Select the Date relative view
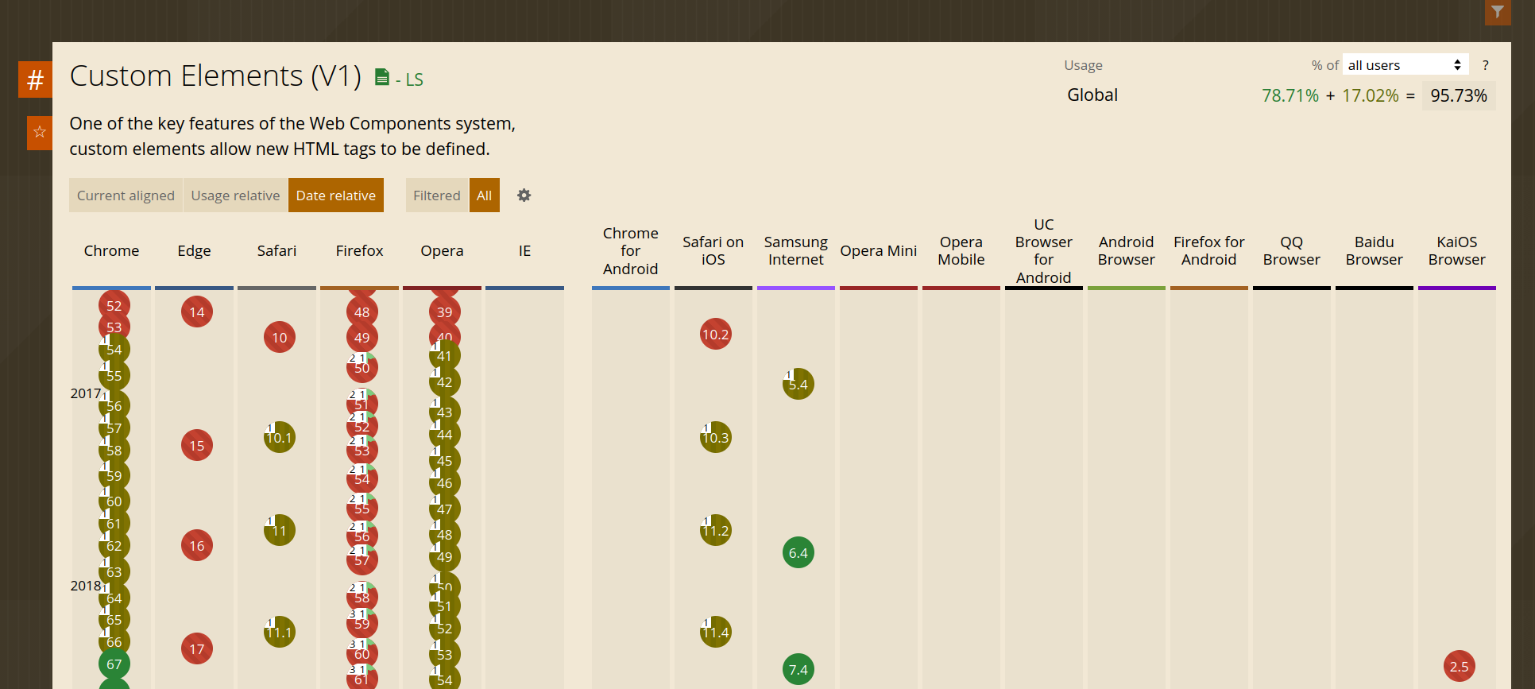This screenshot has height=689, width=1535. [x=336, y=195]
